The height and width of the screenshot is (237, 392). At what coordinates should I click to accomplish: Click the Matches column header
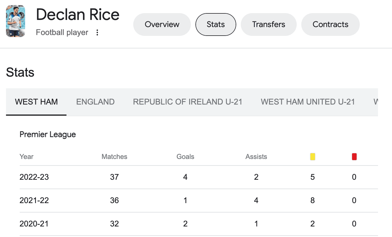pos(114,157)
